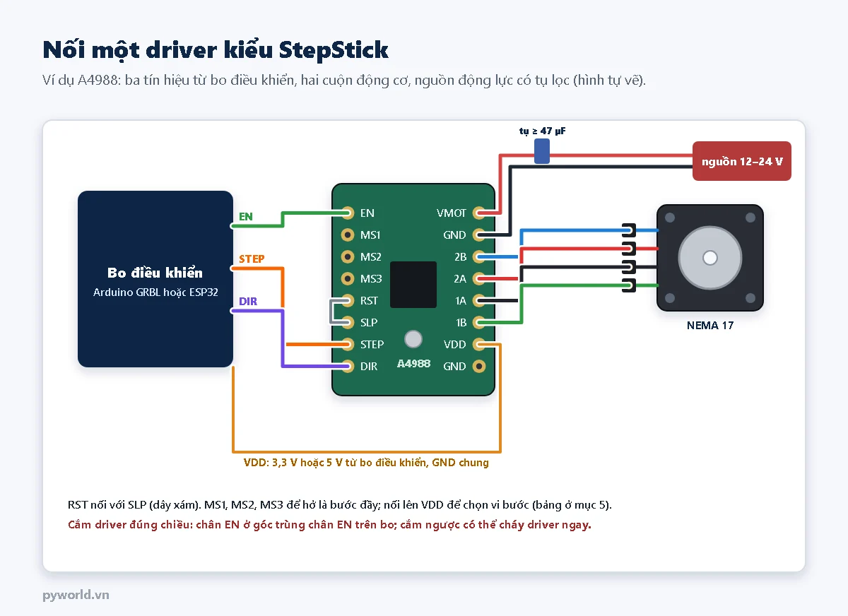Click the GND pin label directly below VDD
The image size is (848, 616).
click(x=454, y=366)
